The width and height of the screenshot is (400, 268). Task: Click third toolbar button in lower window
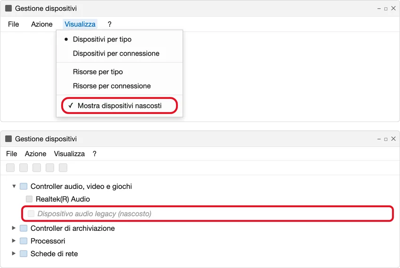(37, 168)
